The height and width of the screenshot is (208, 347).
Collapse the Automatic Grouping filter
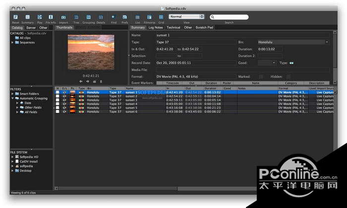click(x=12, y=98)
